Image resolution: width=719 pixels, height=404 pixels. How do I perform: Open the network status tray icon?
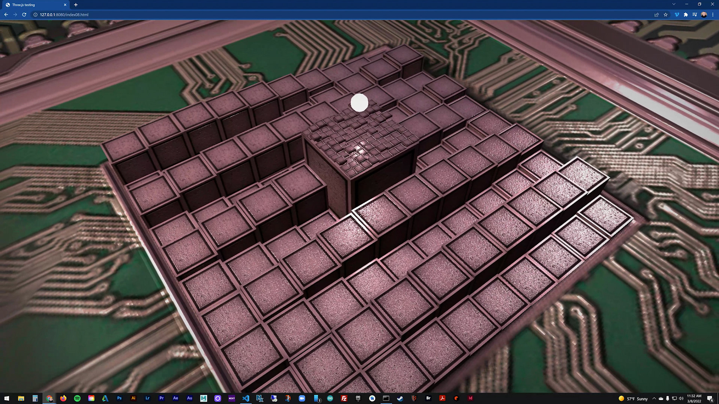pos(674,398)
